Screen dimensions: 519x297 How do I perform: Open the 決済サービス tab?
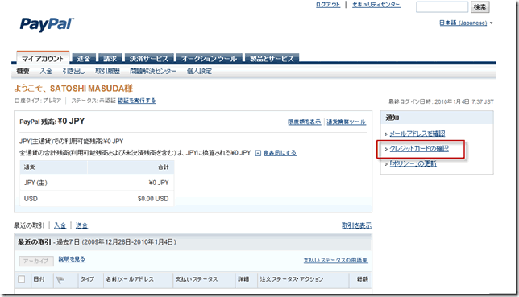tap(149, 59)
